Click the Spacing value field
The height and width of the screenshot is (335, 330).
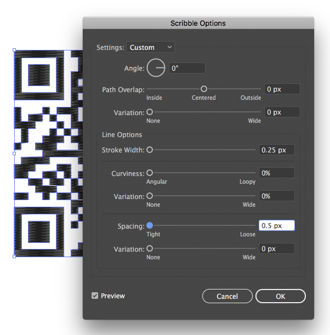(x=277, y=225)
